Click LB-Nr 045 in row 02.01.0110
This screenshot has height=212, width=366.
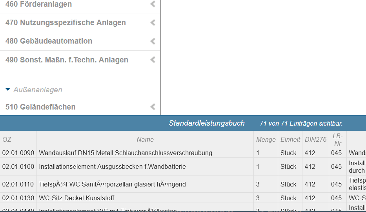click(336, 184)
